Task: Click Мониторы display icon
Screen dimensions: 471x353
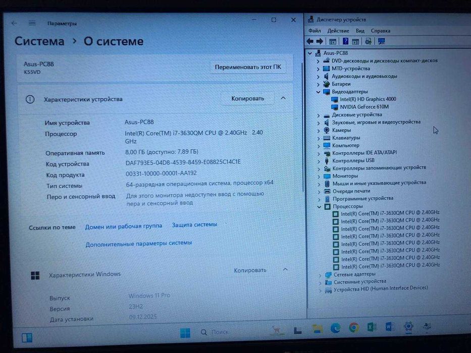Action: point(327,176)
